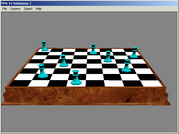Open the File menu
Screen dimensions: 179x134
pyautogui.click(x=4, y=9)
